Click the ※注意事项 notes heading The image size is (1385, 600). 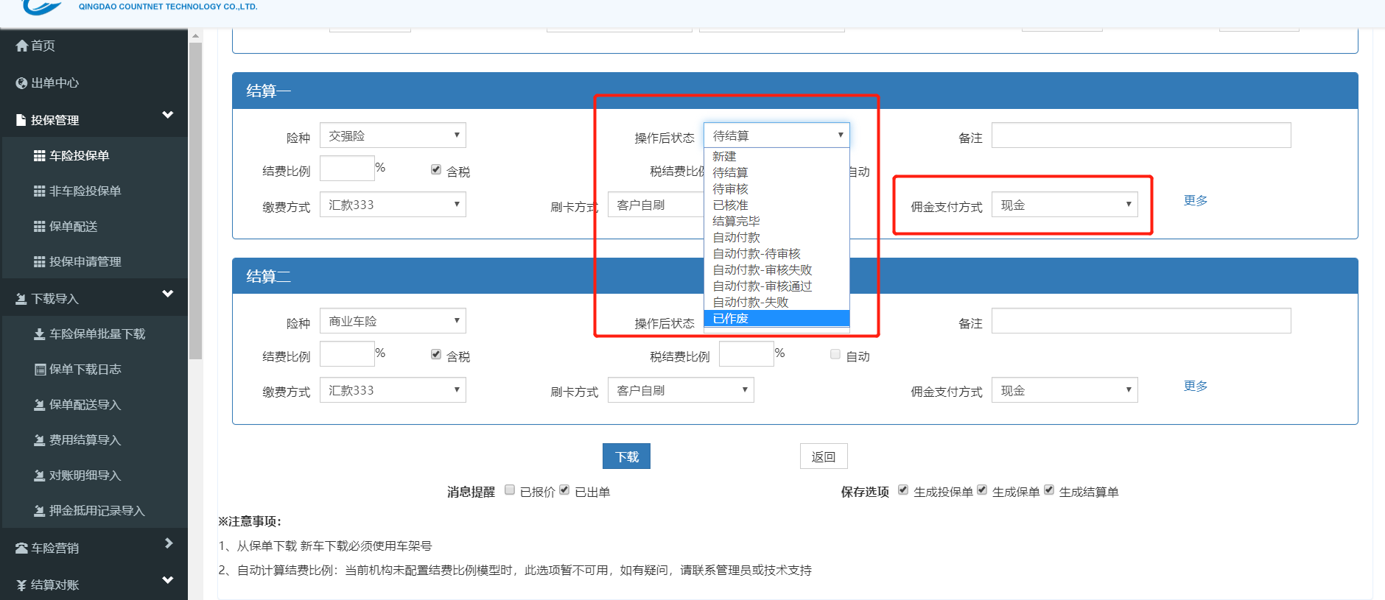point(250,521)
